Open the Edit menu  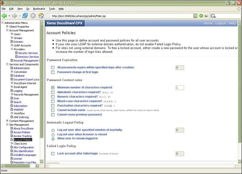11,9
